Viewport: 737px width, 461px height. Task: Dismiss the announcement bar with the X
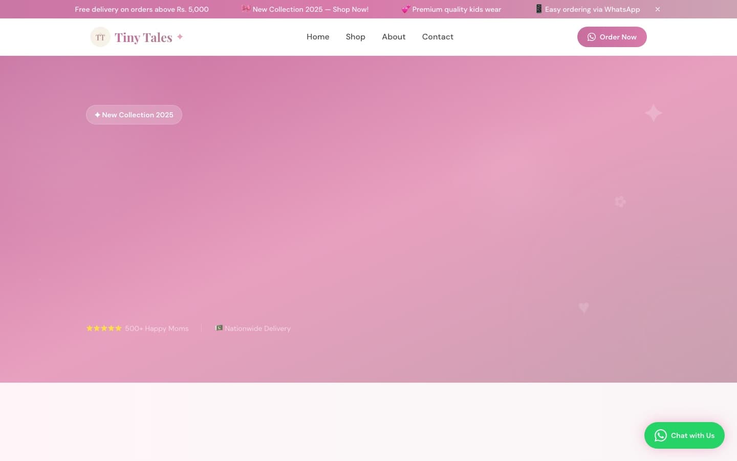click(x=658, y=9)
